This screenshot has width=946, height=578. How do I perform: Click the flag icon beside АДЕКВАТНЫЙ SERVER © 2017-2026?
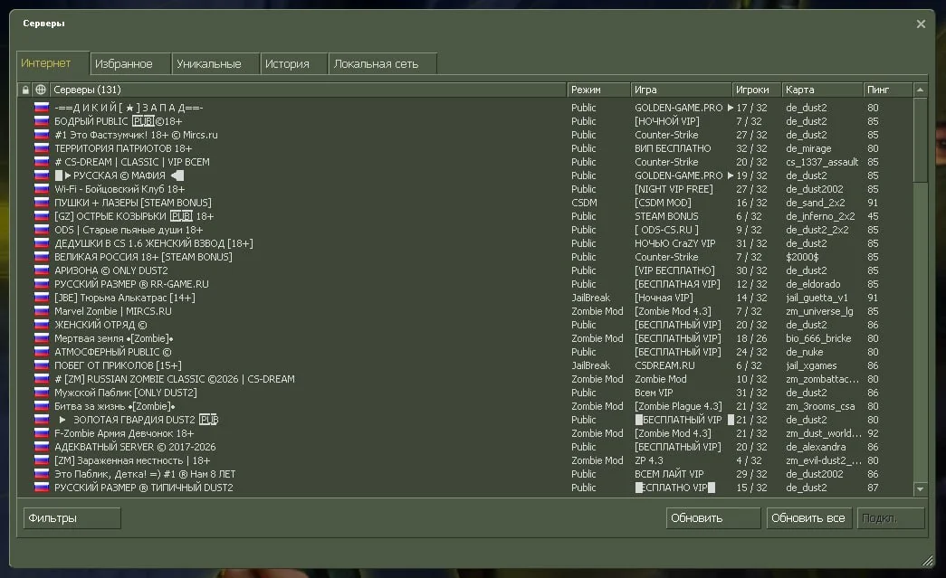(x=42, y=447)
